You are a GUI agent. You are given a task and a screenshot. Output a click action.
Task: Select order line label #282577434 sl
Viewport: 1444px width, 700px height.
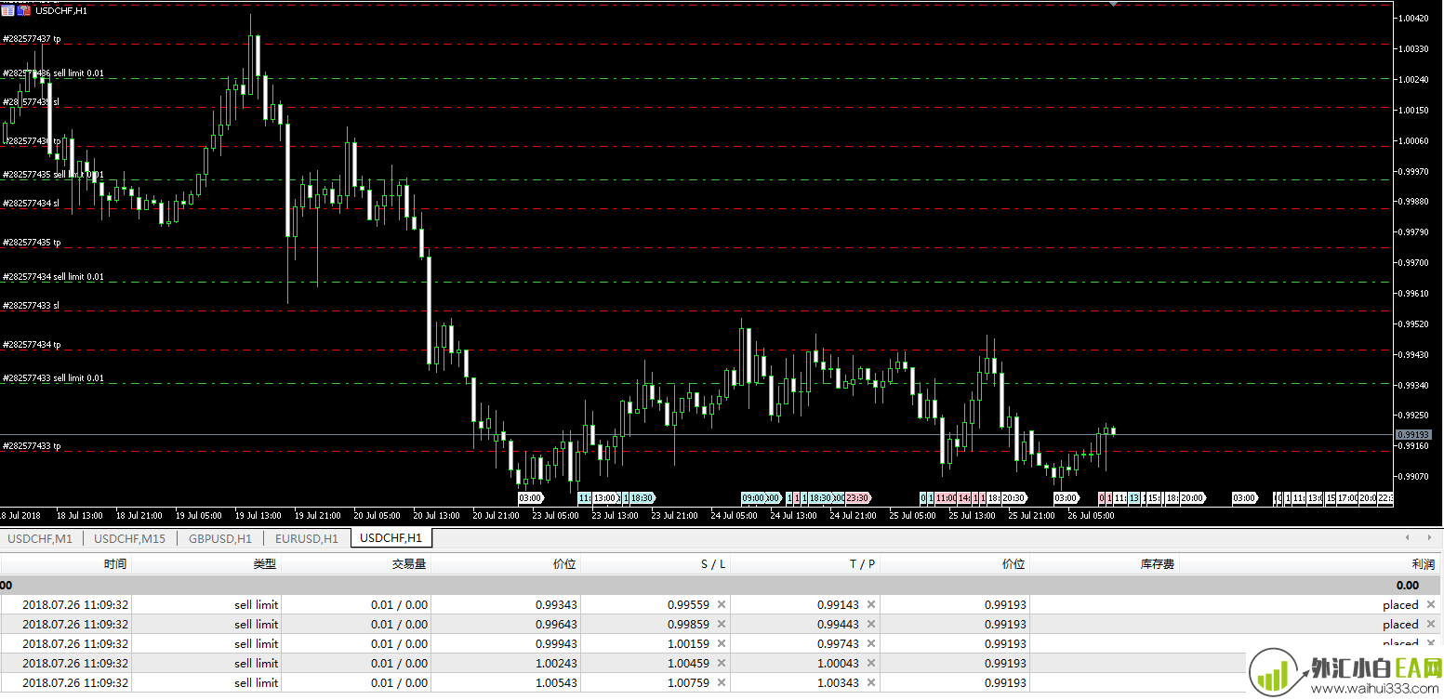point(31,203)
